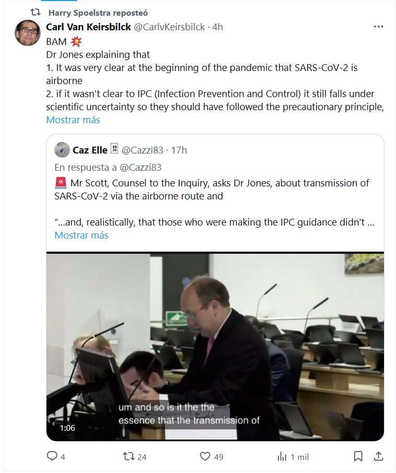Screen dimensions: 396x473
Task: Click the reply comment icon
Action: pyautogui.click(x=52, y=456)
